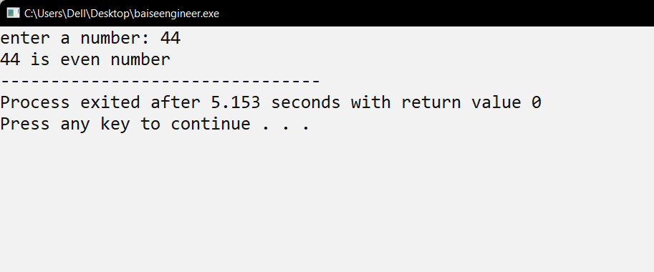Click the entered value 44 on first line
The height and width of the screenshot is (272, 654).
pyautogui.click(x=170, y=39)
